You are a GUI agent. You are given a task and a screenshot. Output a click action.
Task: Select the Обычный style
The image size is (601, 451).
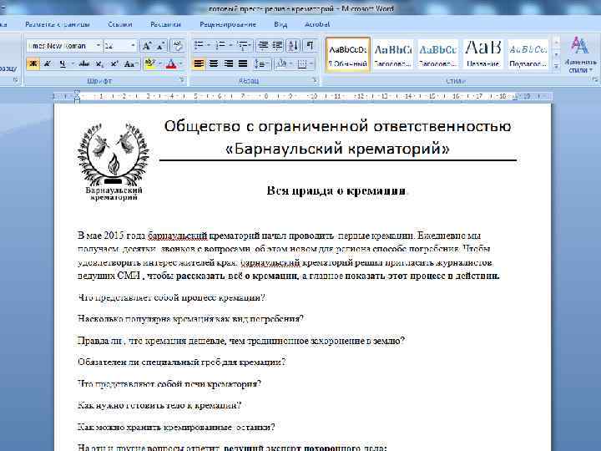348,55
